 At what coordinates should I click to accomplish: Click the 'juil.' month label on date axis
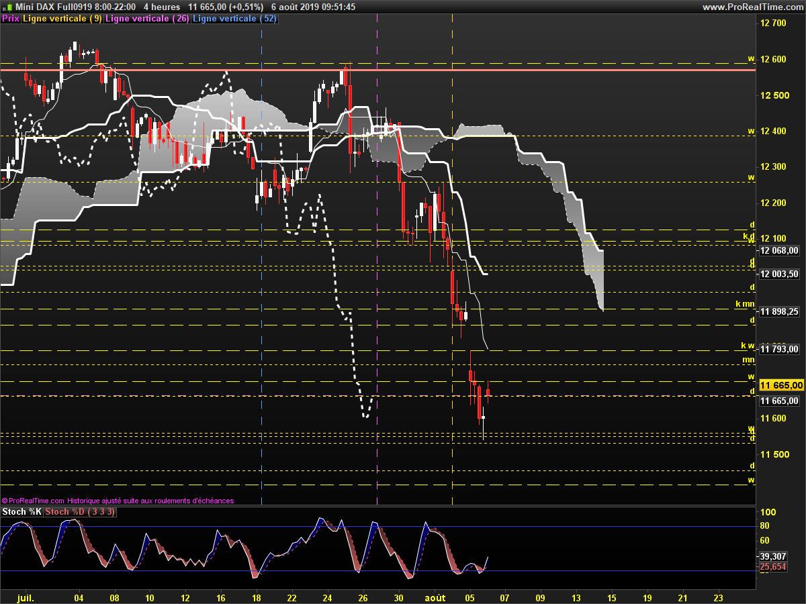tap(24, 597)
